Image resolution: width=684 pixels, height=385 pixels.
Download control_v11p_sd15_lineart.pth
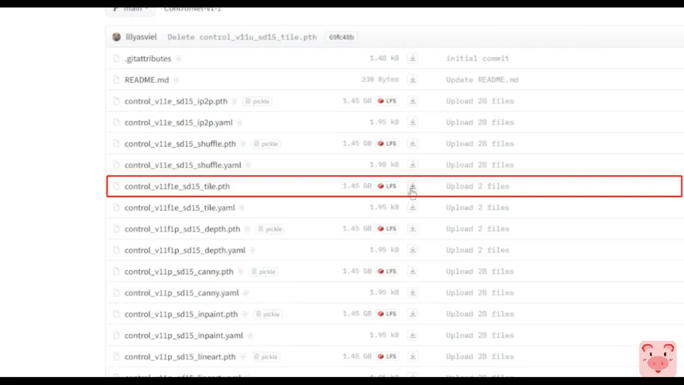(412, 357)
